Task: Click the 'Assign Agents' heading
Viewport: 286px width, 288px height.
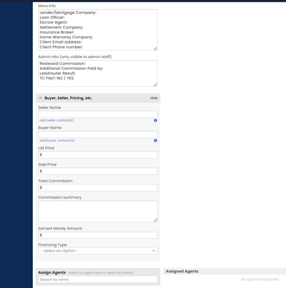Action: (x=52, y=273)
